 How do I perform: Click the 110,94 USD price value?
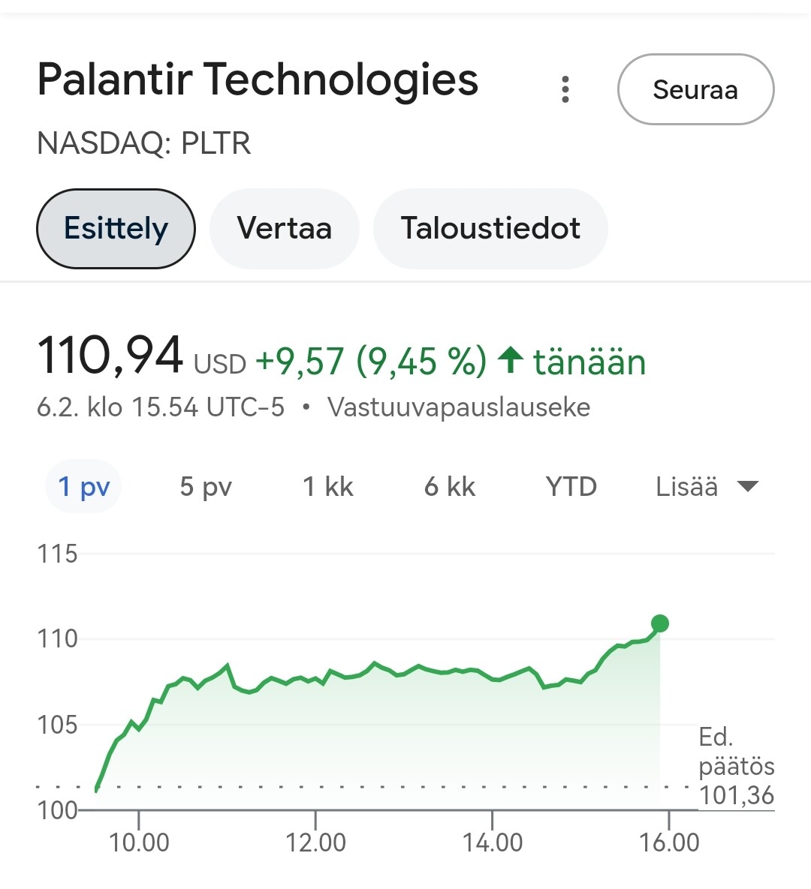coord(142,356)
